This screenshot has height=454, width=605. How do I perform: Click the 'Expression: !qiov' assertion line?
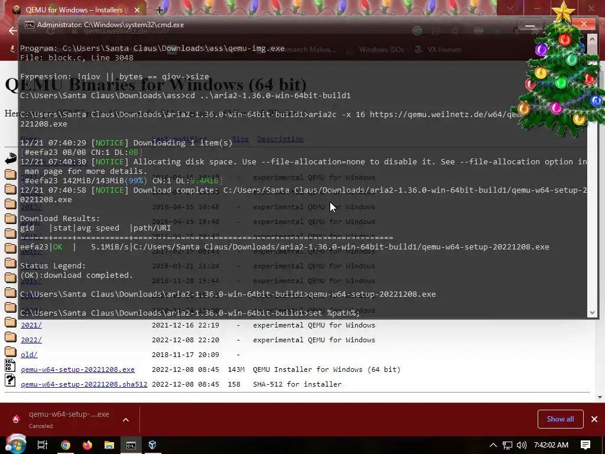(x=115, y=77)
